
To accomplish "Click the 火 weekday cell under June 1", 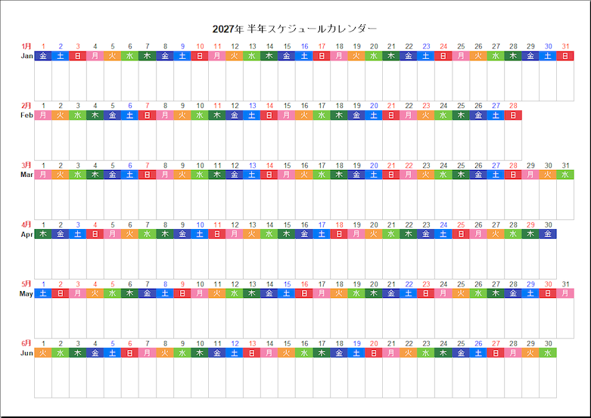I will coord(43,353).
